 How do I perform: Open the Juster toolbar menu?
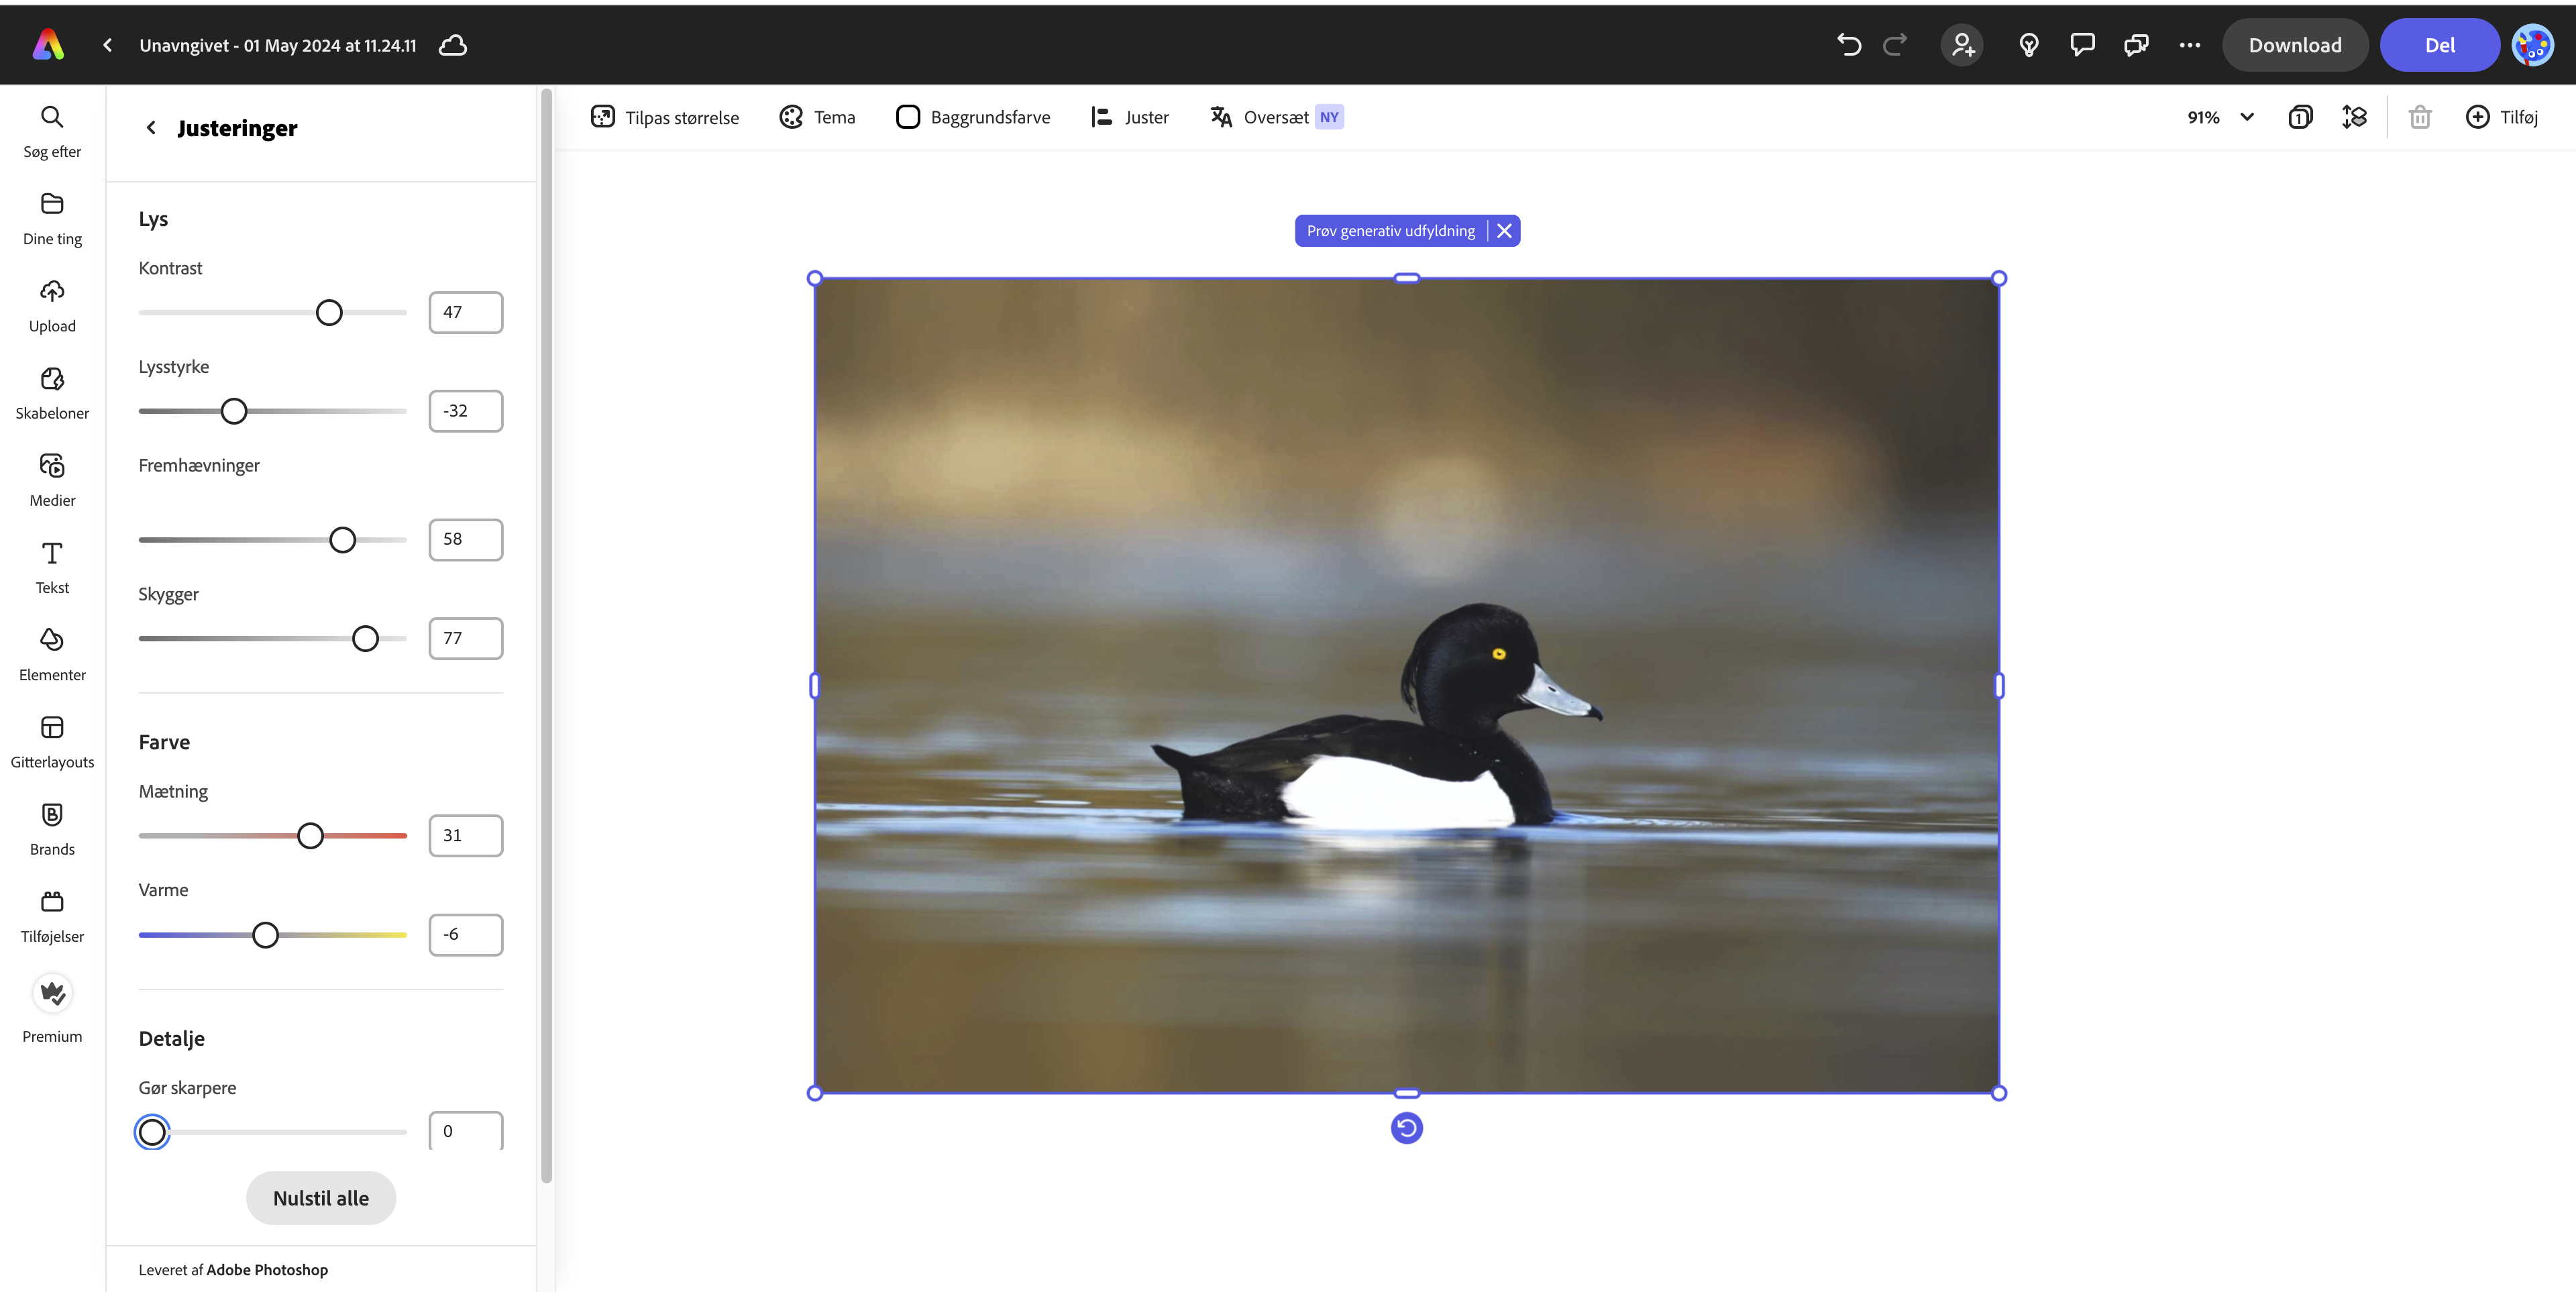(x=1129, y=117)
